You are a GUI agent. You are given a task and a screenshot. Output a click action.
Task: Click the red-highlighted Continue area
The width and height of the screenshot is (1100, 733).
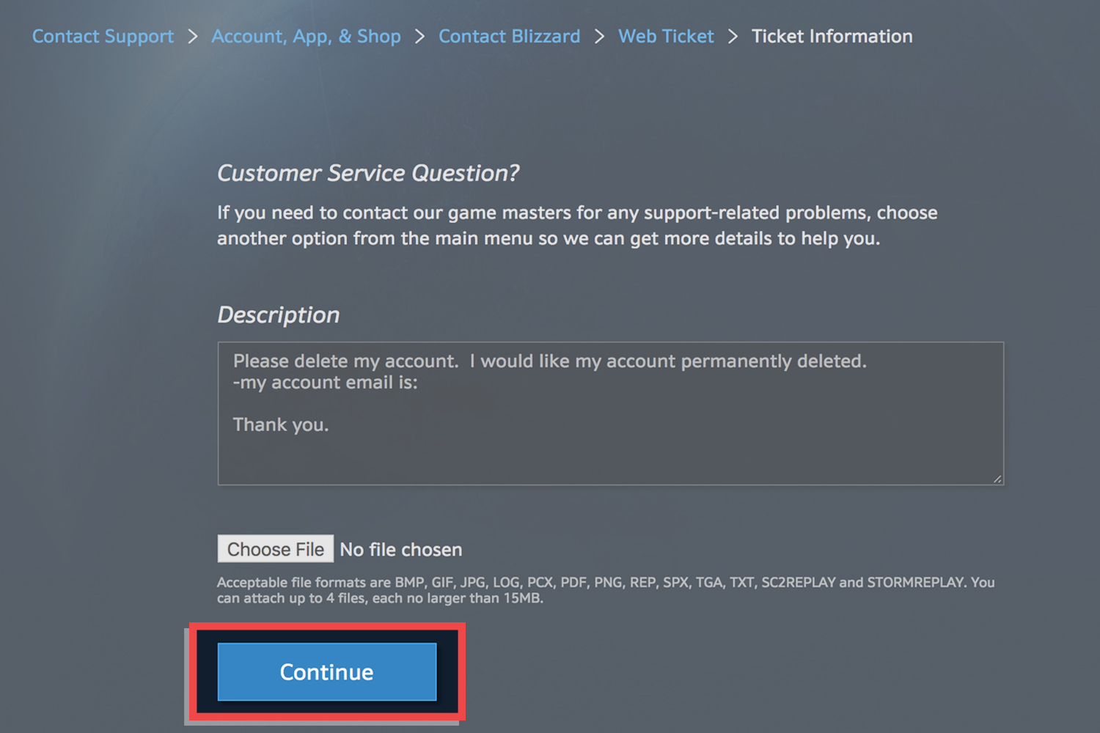[326, 671]
